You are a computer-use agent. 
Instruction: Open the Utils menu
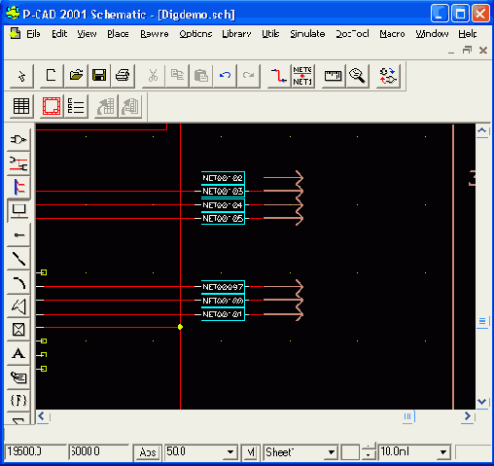pos(270,34)
